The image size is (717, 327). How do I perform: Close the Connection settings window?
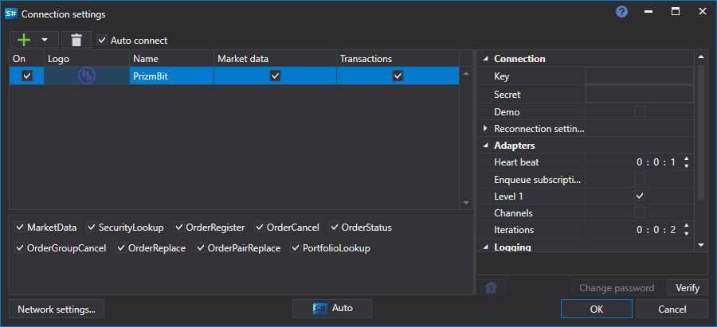(703, 12)
